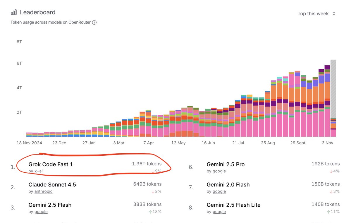The image size is (351, 223).
Task: Click the '4T' y-axis label
Action: [x=19, y=88]
